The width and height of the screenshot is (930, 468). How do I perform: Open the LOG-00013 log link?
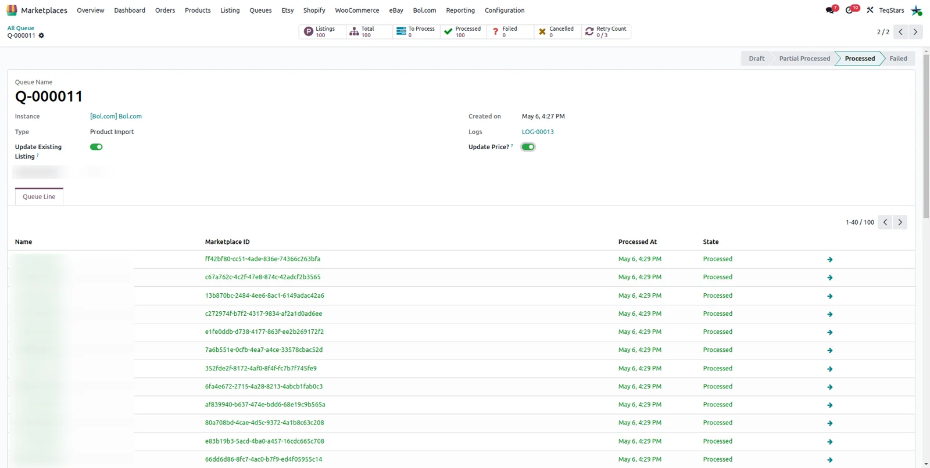(538, 132)
